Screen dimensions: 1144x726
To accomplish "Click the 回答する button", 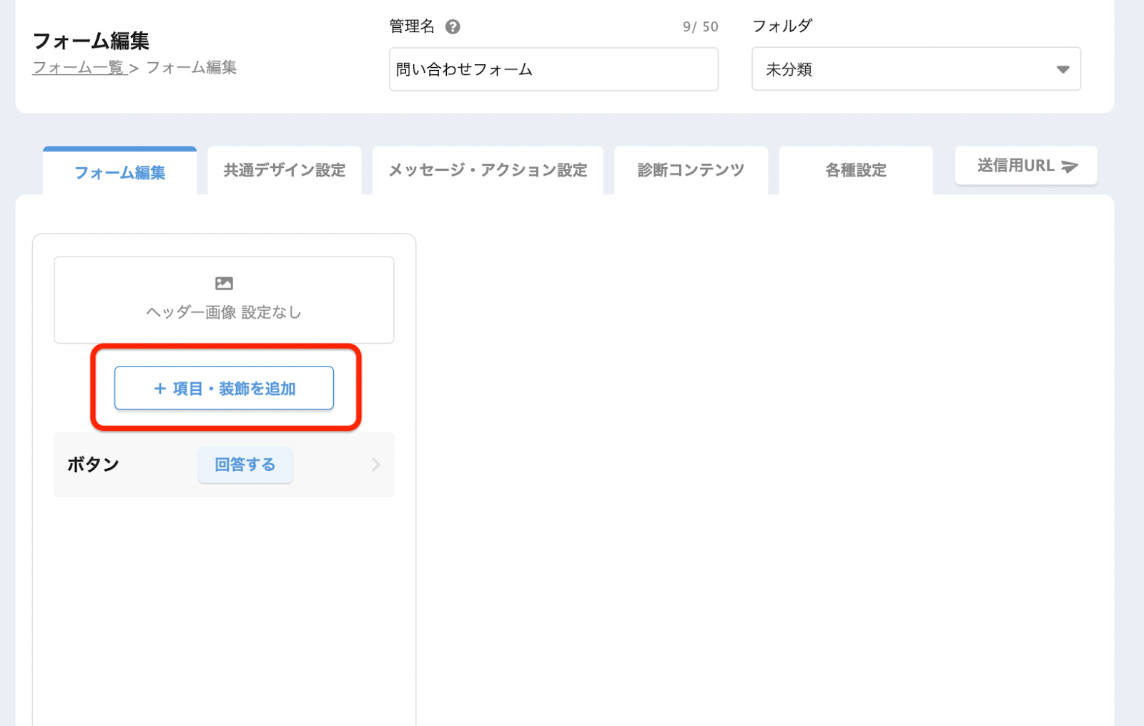I will click(245, 465).
